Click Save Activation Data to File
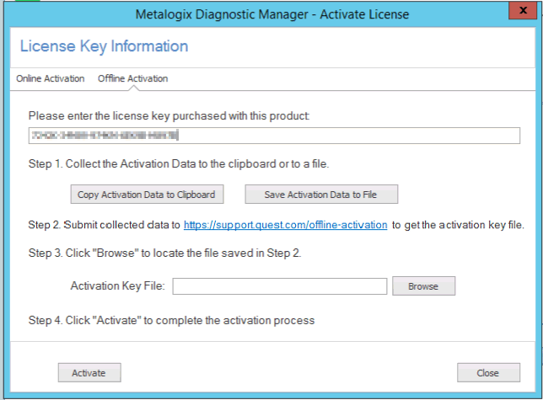 point(320,195)
